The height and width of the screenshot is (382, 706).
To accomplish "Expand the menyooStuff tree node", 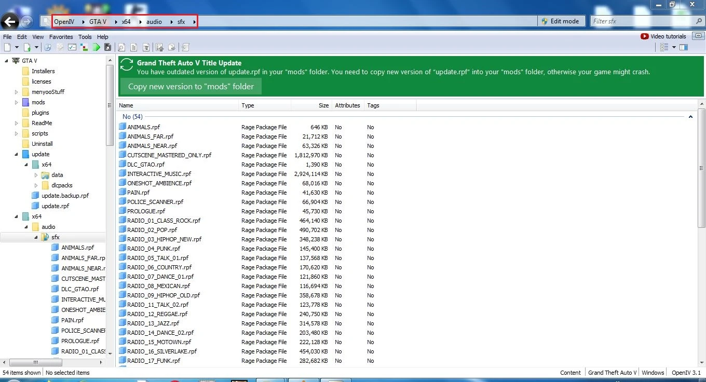I will (x=16, y=92).
